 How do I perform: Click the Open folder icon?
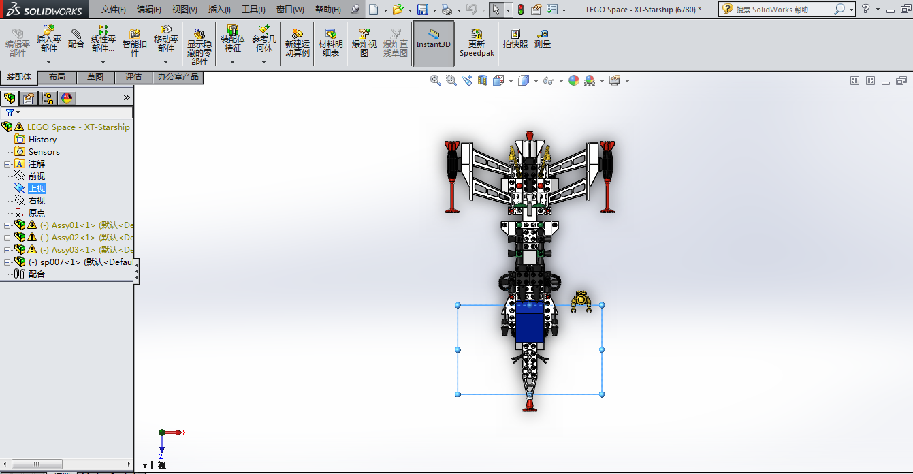click(398, 10)
